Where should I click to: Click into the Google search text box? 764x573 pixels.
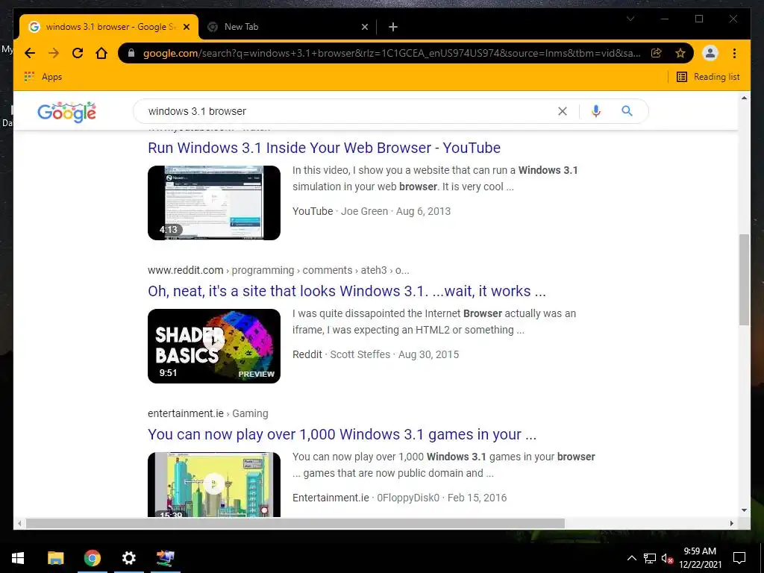point(348,111)
